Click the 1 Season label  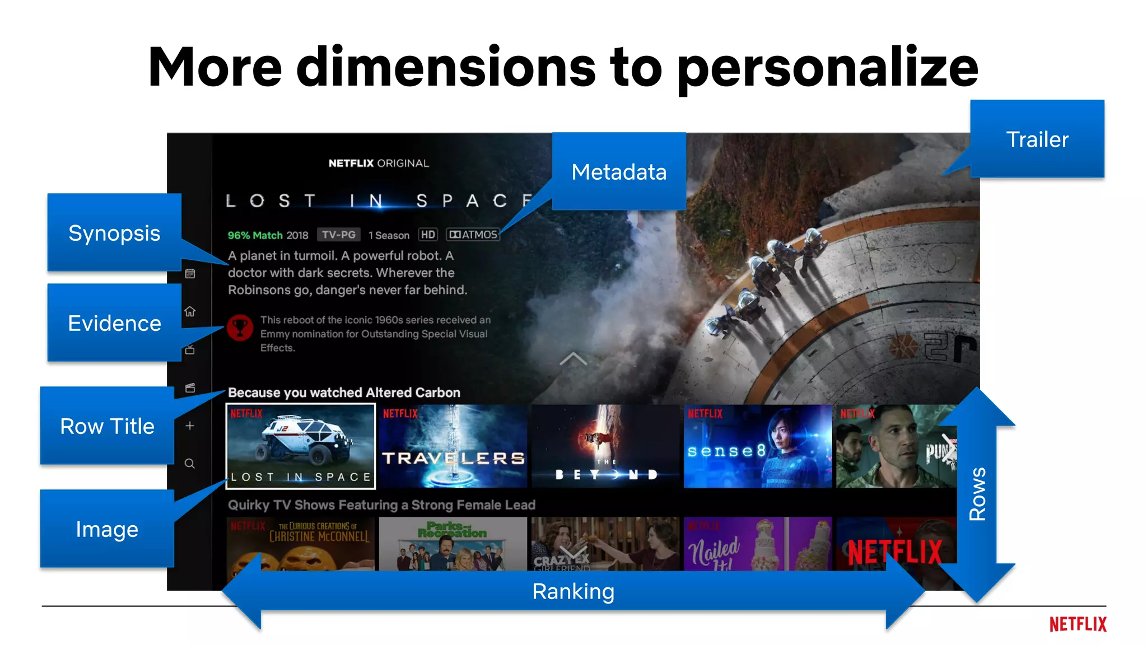tap(389, 235)
